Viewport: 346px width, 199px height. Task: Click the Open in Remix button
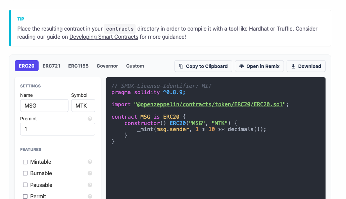259,66
